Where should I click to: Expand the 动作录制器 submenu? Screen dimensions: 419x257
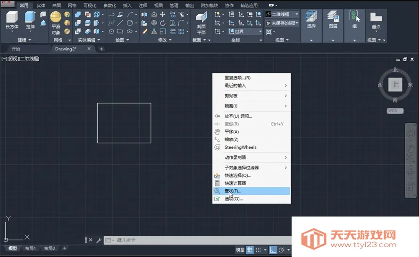coord(251,158)
